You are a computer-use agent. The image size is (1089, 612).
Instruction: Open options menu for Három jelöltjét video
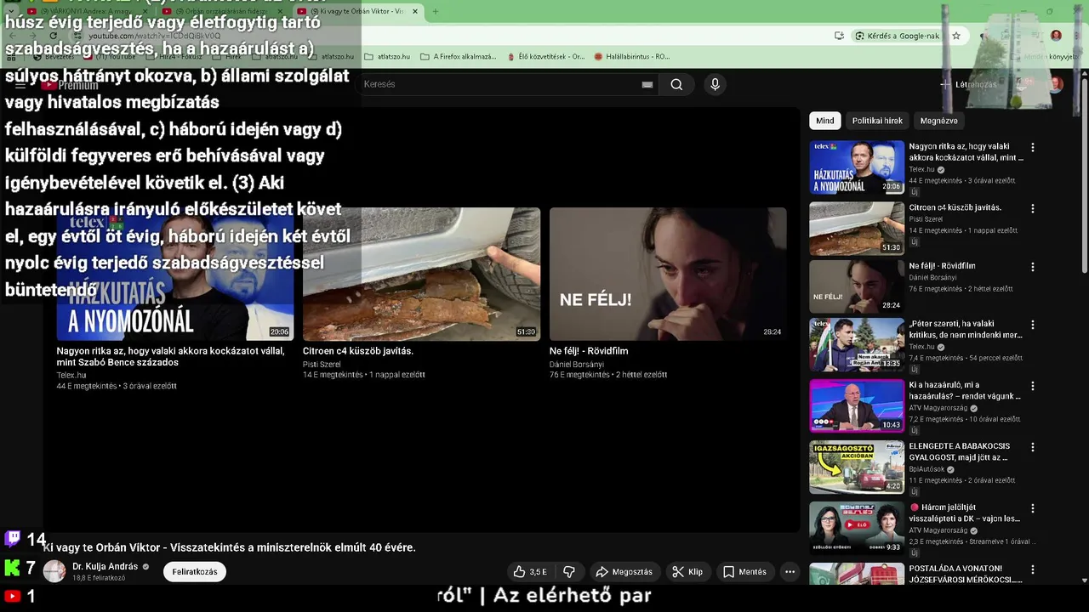coord(1033,508)
